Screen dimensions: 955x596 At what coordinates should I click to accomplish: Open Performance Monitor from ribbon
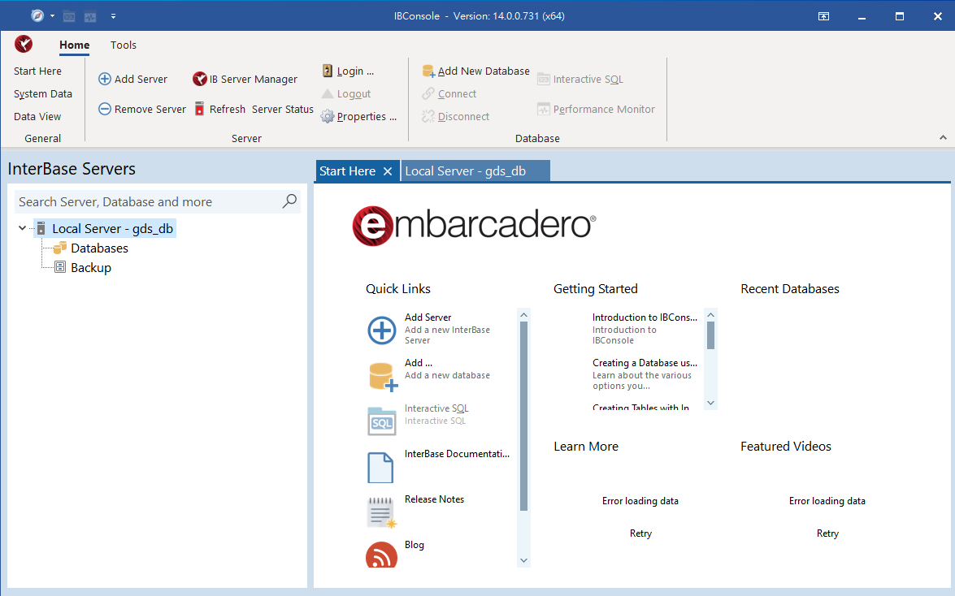[x=597, y=109]
